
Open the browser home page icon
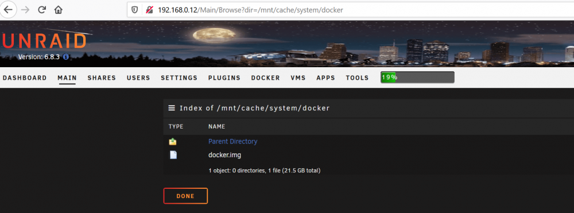coord(58,10)
